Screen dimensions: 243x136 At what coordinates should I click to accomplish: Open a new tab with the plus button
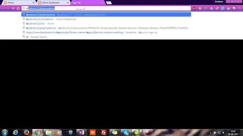pos(109,3)
